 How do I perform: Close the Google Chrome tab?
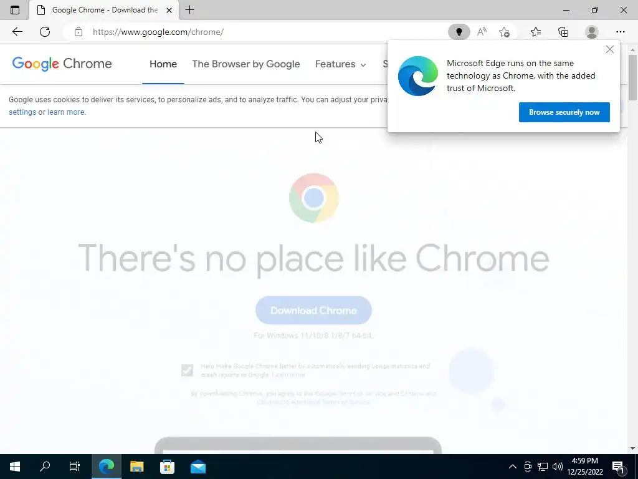pyautogui.click(x=169, y=10)
